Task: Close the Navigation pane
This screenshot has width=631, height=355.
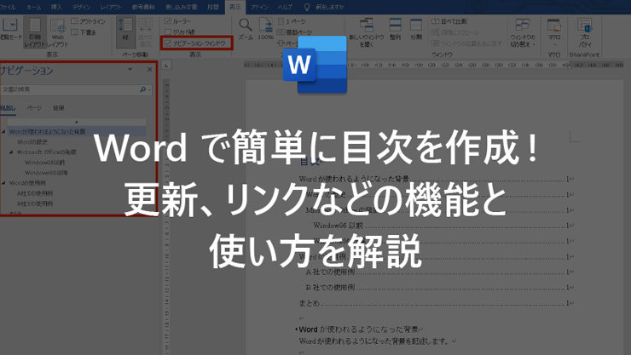Action: [x=150, y=70]
